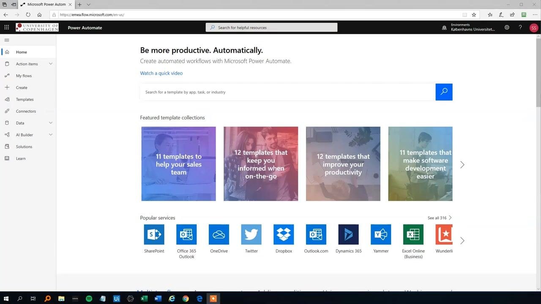Click Watch a quick video link

(x=161, y=73)
